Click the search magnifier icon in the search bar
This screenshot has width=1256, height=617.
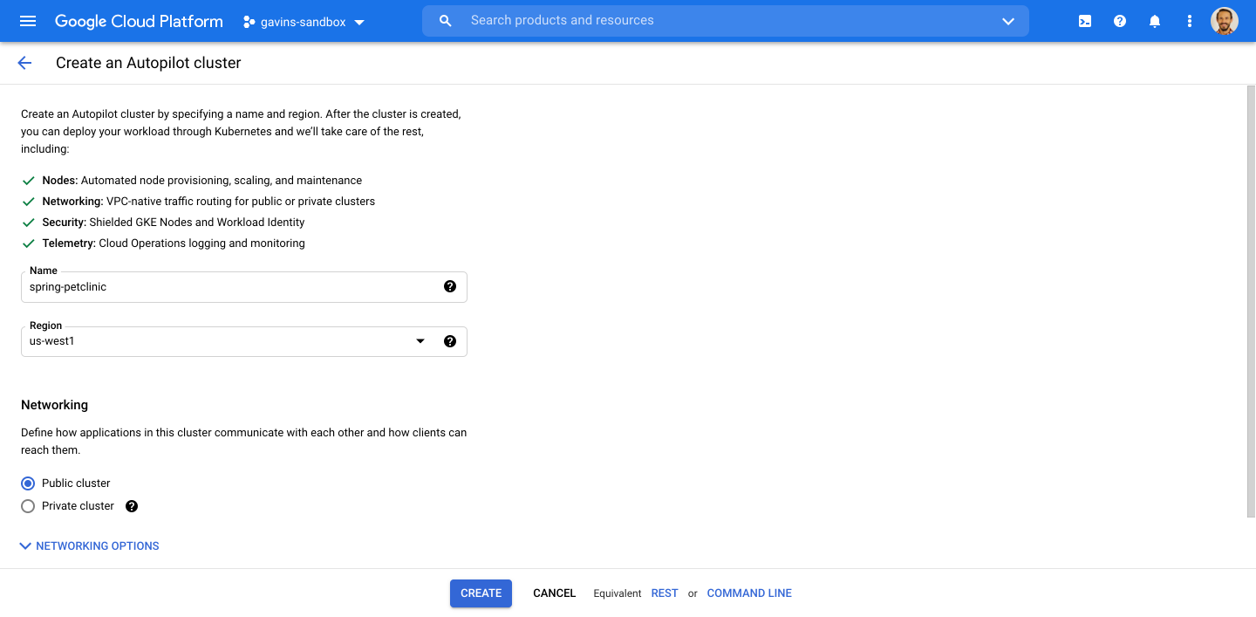(x=445, y=20)
